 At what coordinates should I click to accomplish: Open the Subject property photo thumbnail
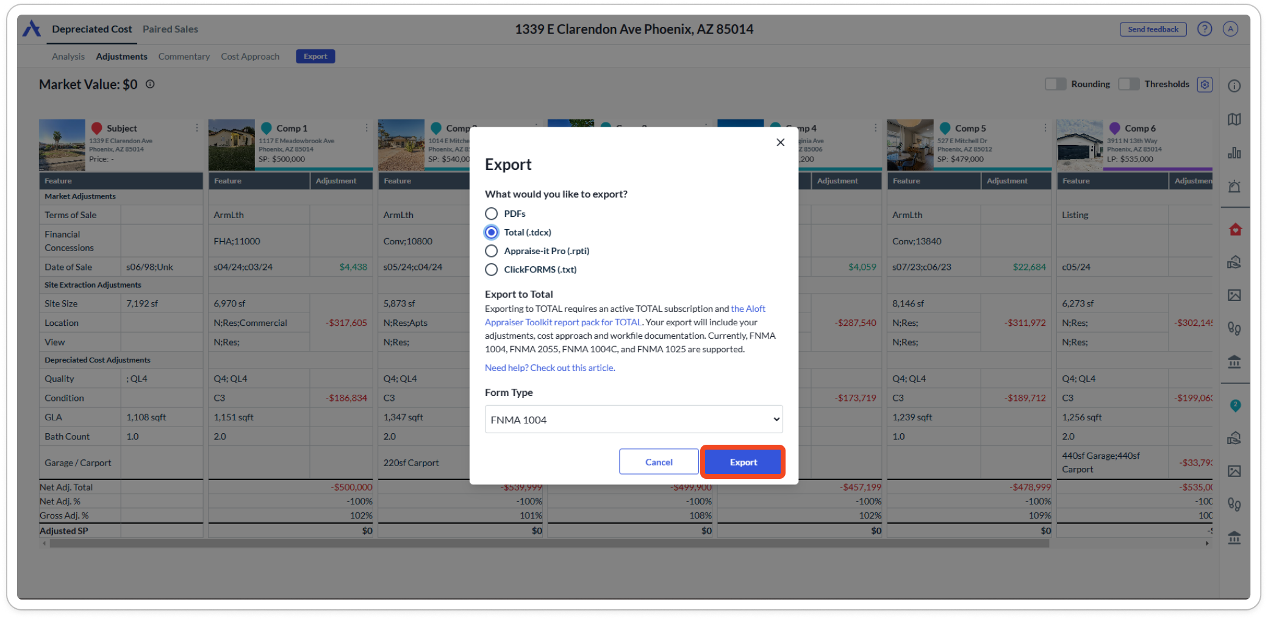(x=62, y=144)
